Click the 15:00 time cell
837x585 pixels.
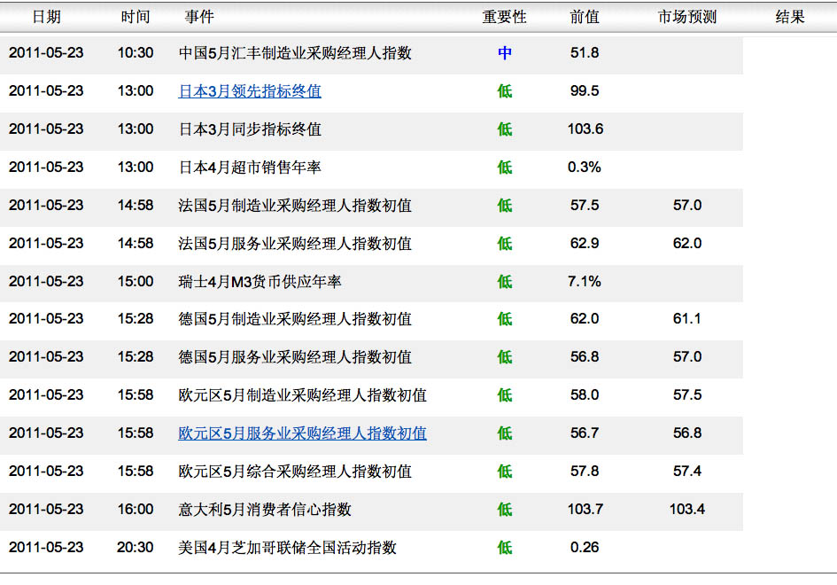[x=135, y=282]
